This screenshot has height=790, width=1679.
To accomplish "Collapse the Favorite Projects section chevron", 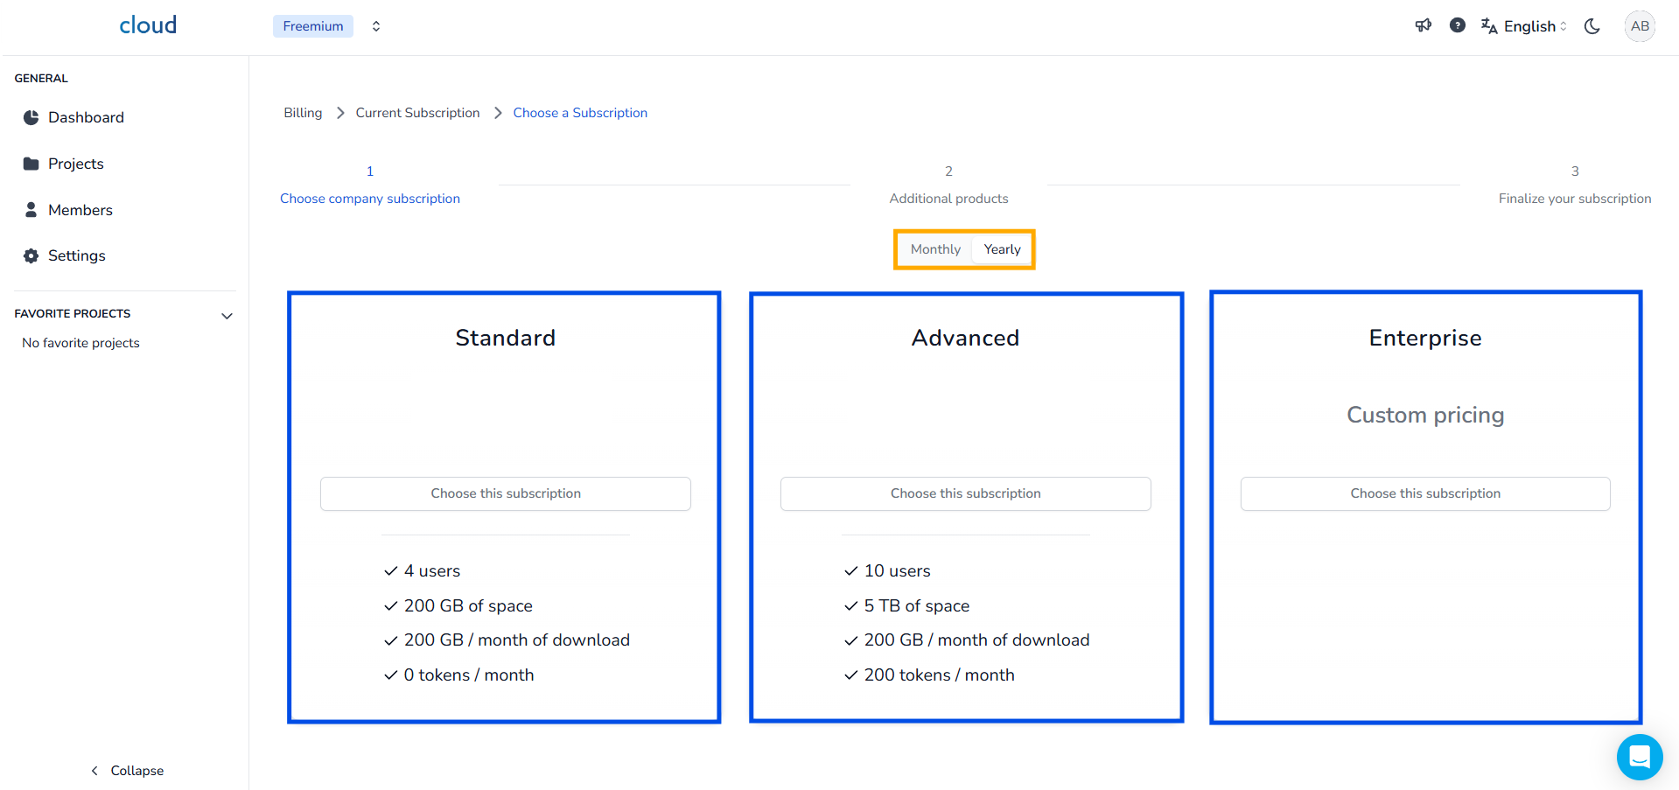I will [x=227, y=316].
